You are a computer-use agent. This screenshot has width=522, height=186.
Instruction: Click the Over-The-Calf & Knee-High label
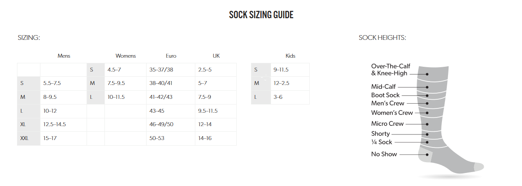[x=391, y=70]
